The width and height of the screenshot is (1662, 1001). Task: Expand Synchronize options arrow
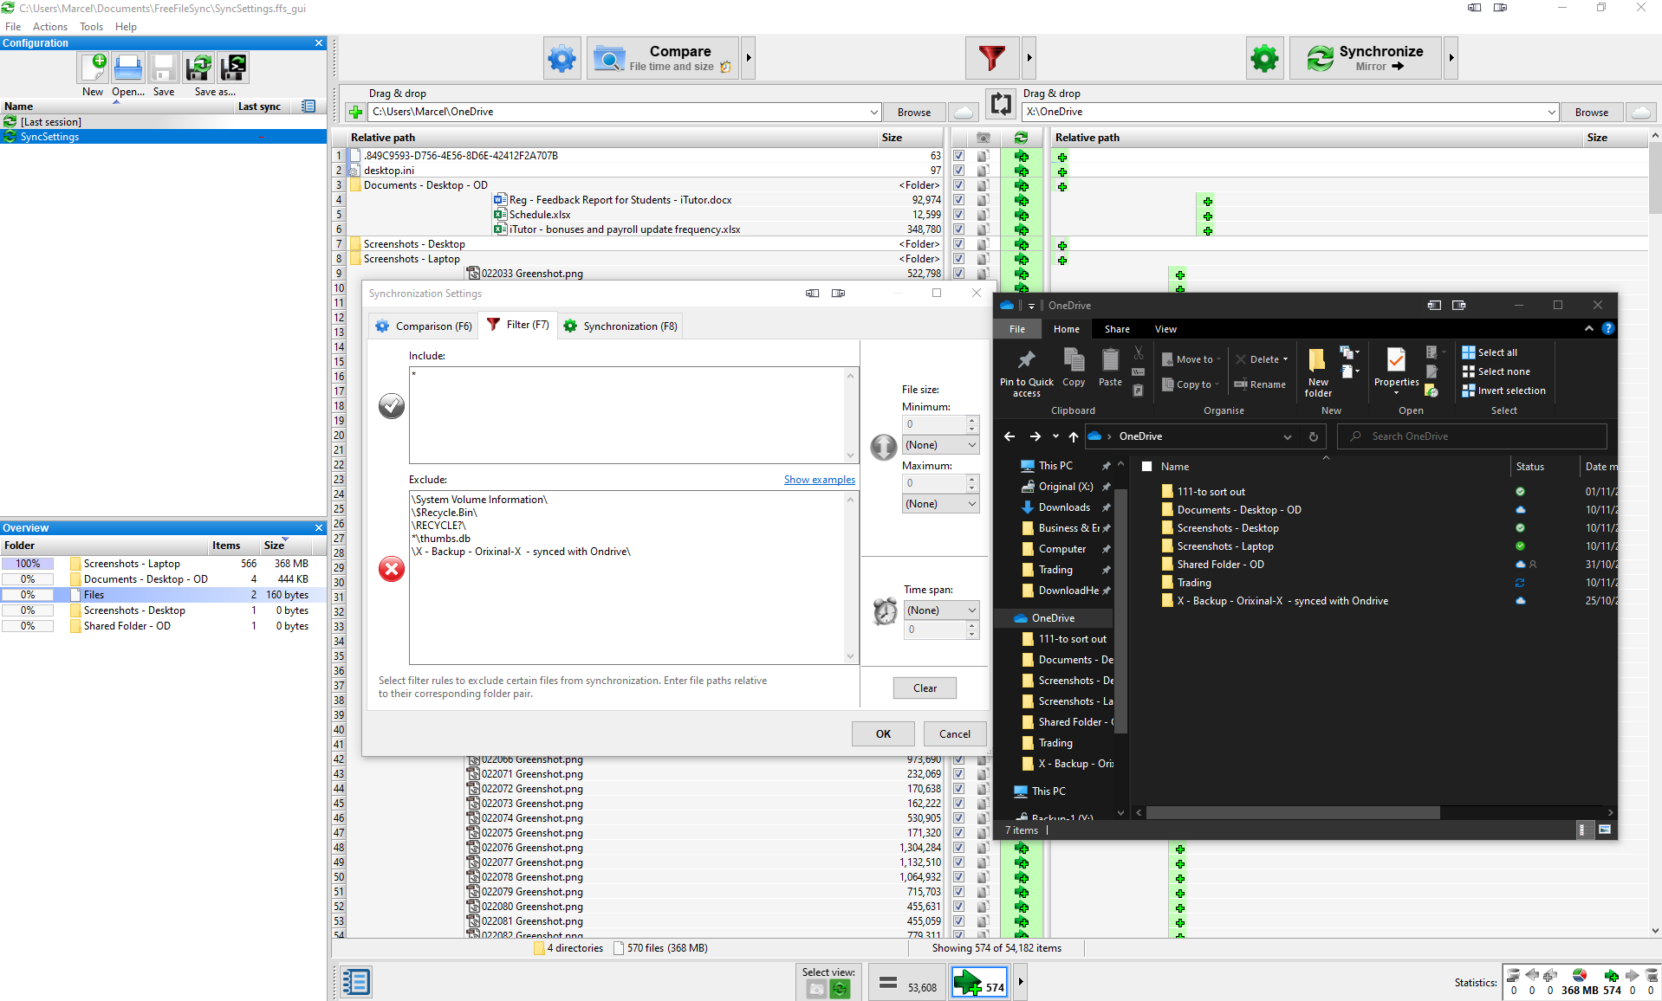click(1451, 58)
